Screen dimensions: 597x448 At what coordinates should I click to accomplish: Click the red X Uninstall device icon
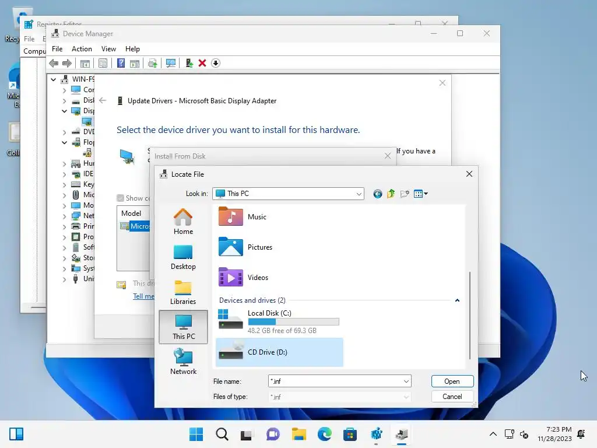coord(202,63)
